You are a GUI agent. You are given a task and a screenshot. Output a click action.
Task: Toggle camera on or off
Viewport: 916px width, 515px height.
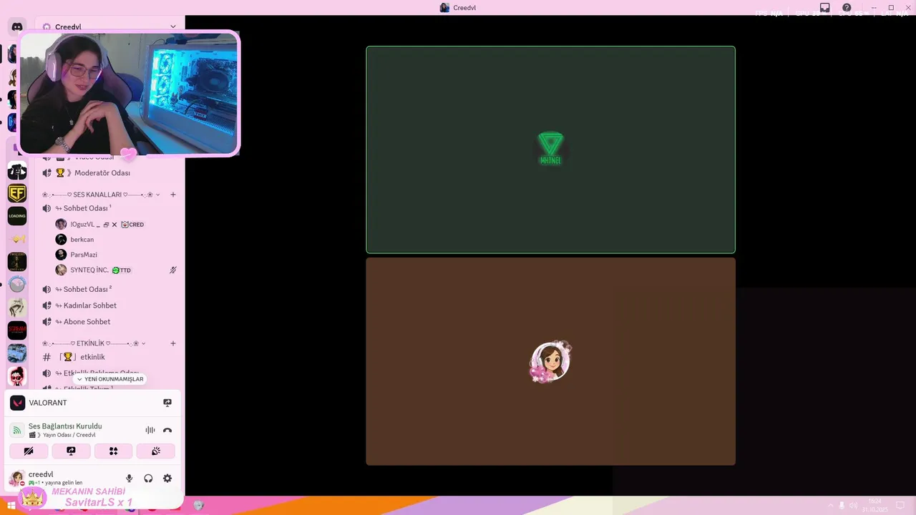click(x=29, y=451)
